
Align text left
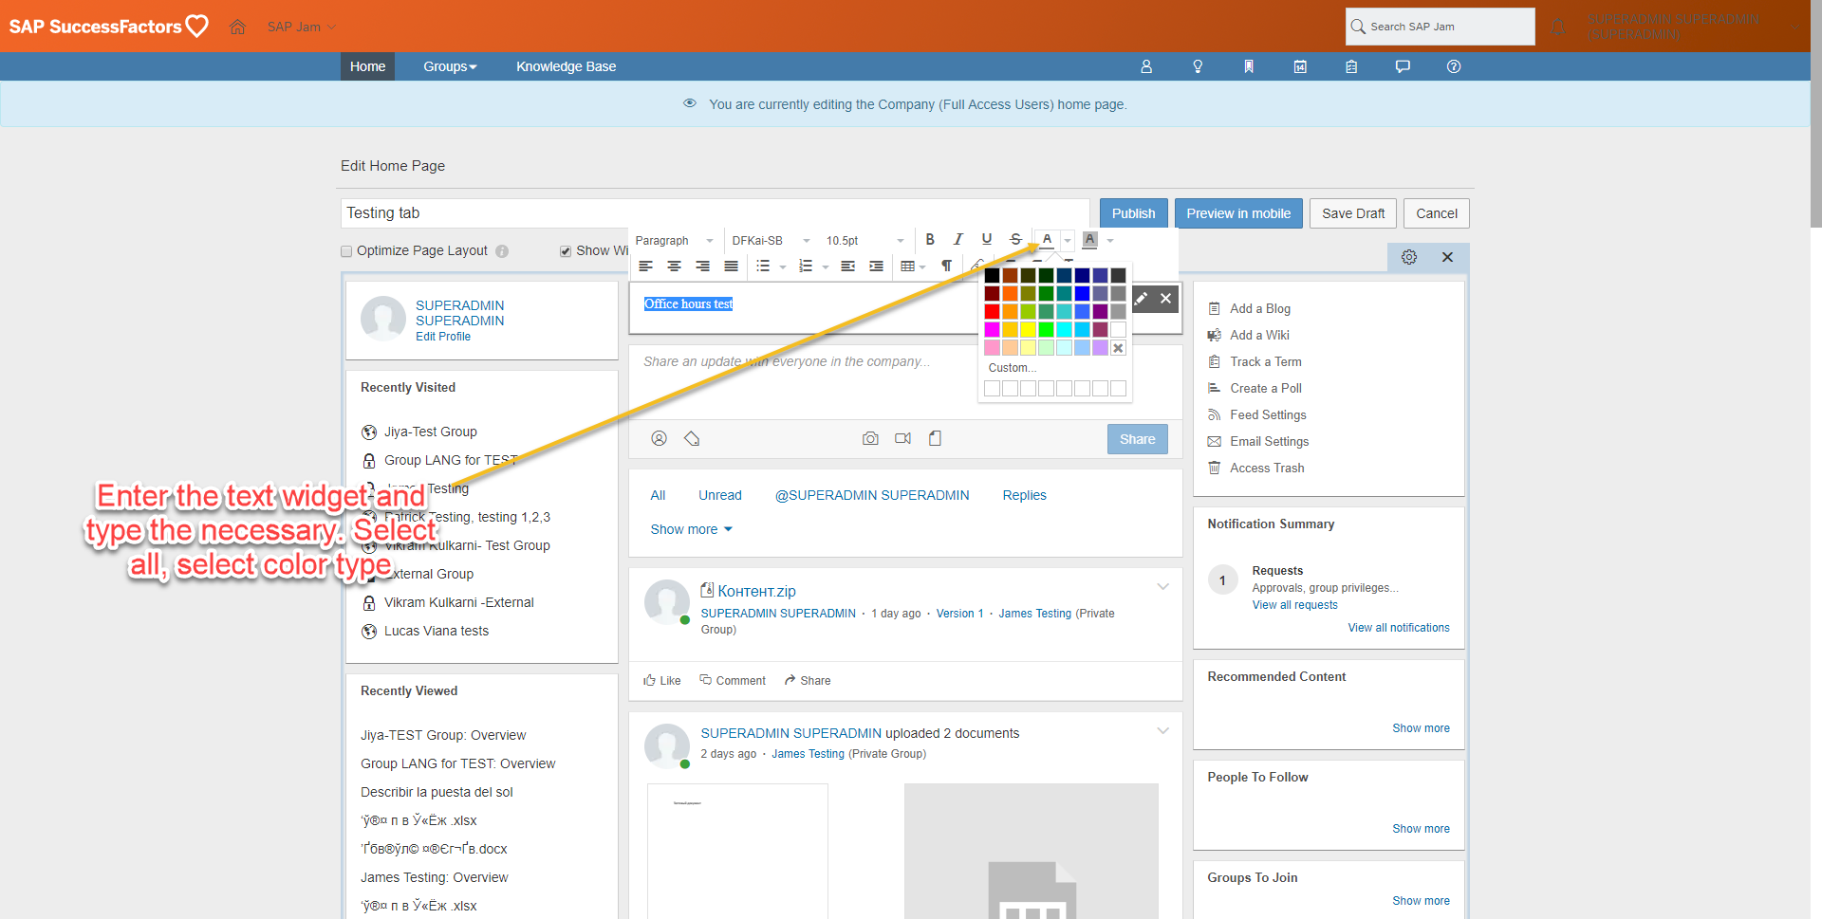tap(646, 267)
